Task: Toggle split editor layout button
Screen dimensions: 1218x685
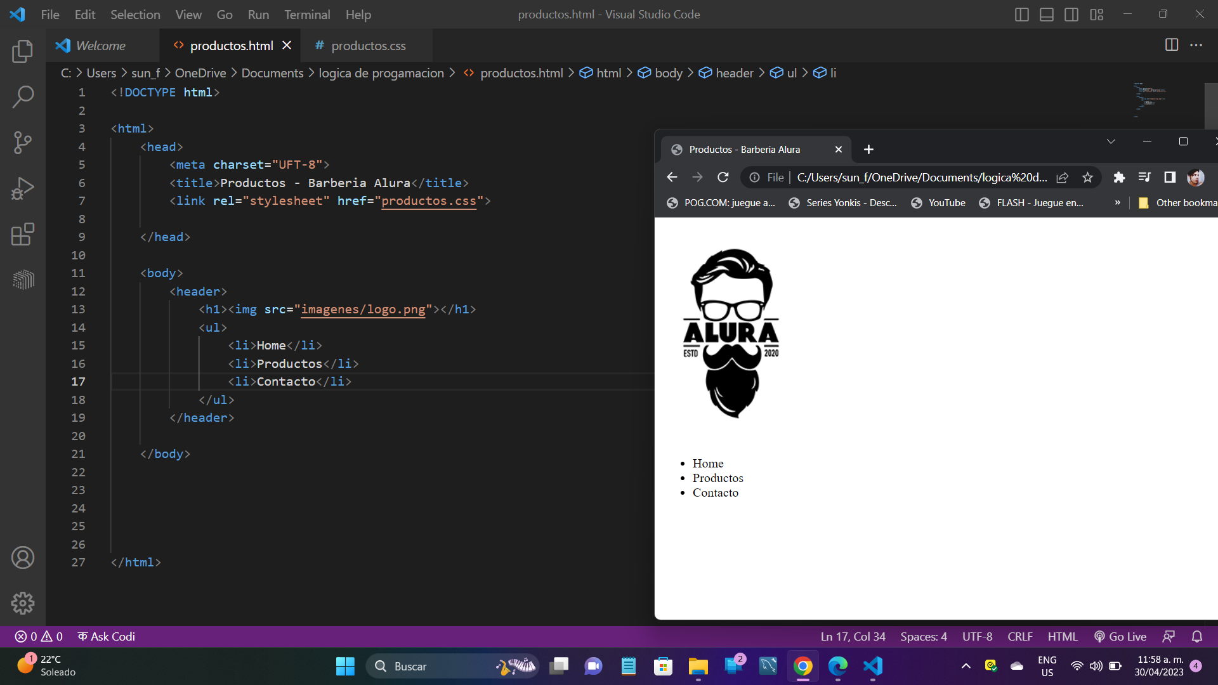Action: coord(1172,46)
